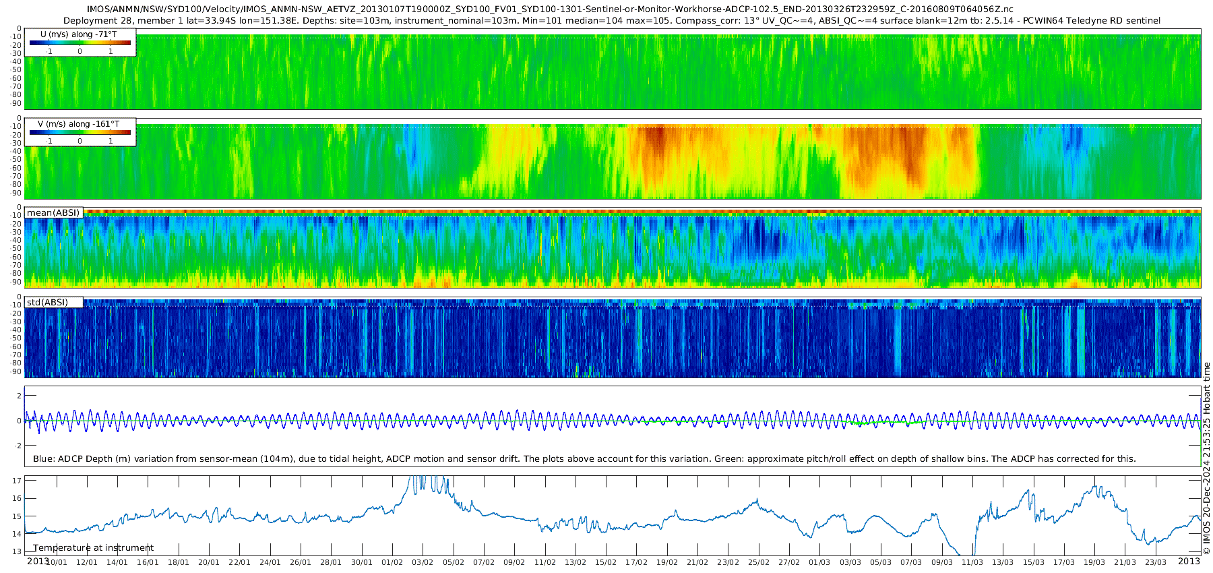1213x573 pixels.
Task: Click the V velocity color bar legend
Action: pos(80,132)
